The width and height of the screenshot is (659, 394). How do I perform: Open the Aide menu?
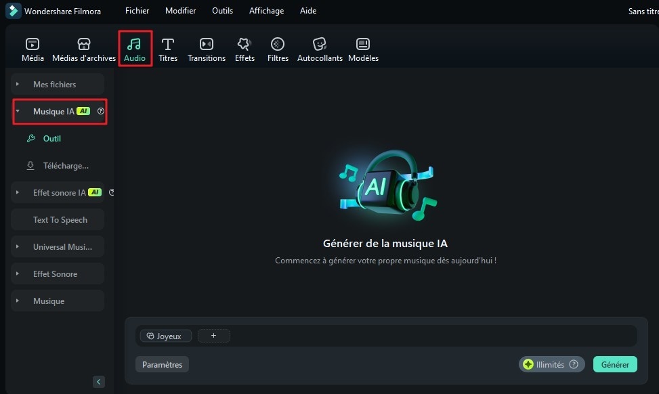pos(308,11)
